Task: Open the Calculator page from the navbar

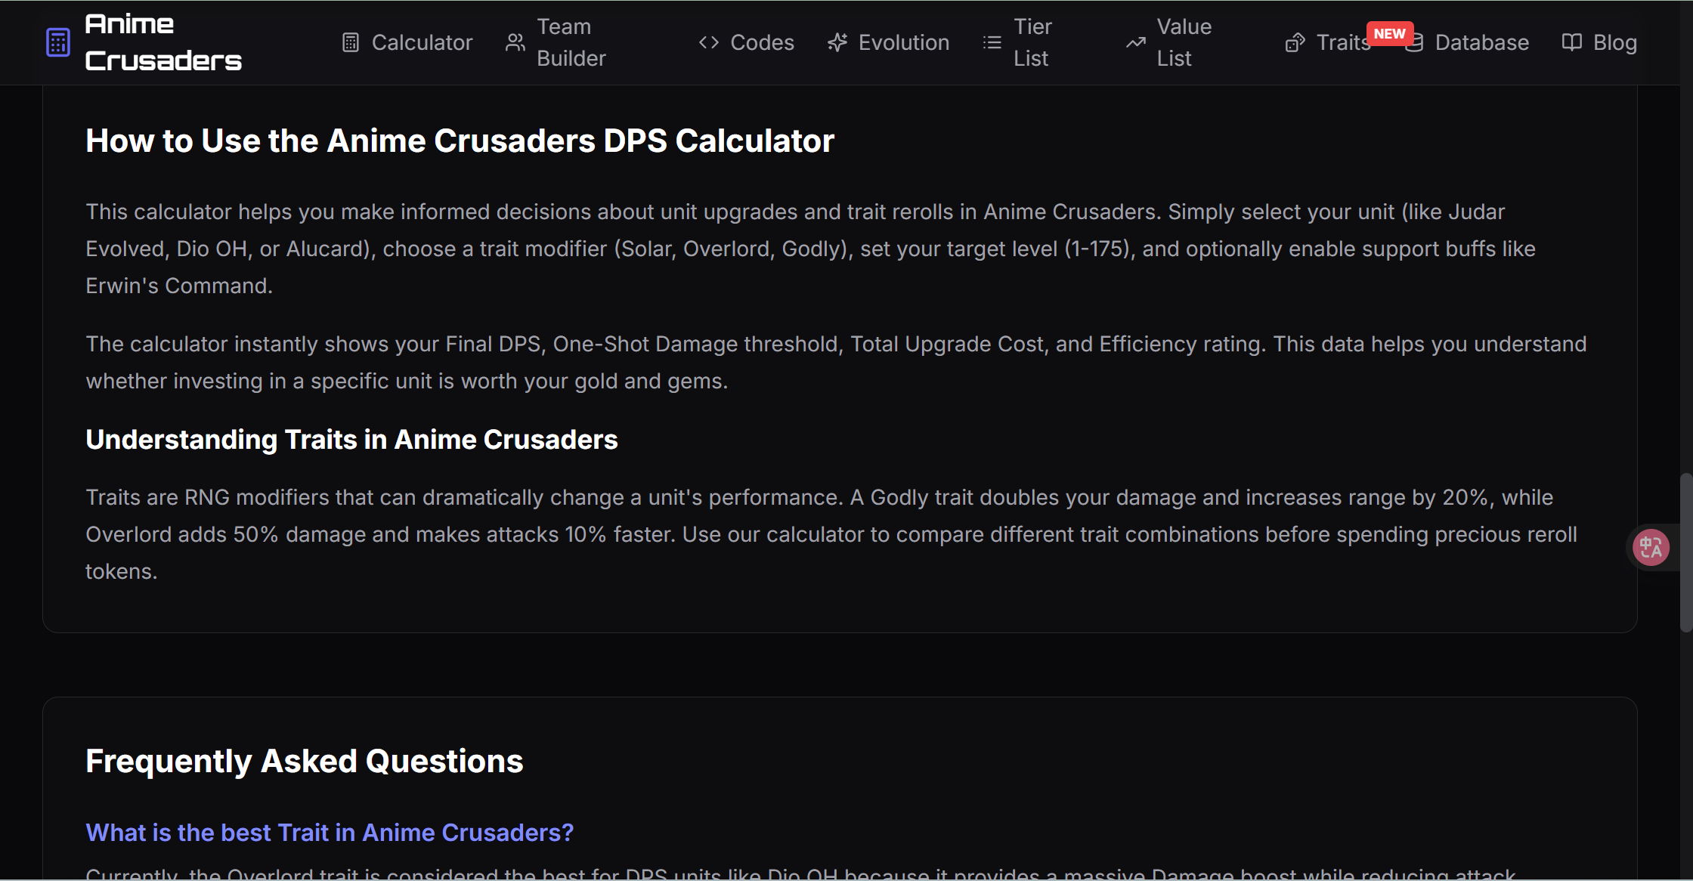Action: click(x=422, y=42)
